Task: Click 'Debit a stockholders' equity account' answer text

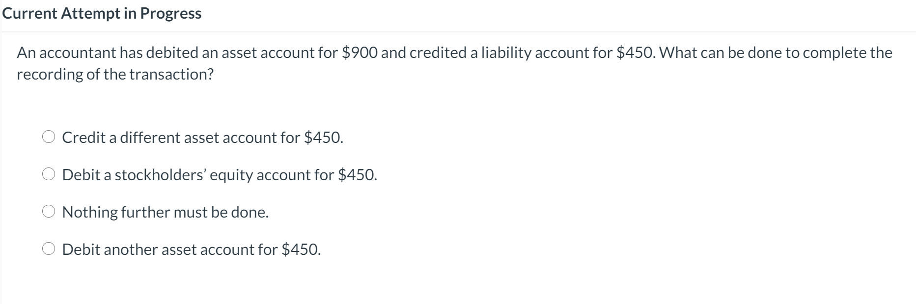Action: click(220, 175)
